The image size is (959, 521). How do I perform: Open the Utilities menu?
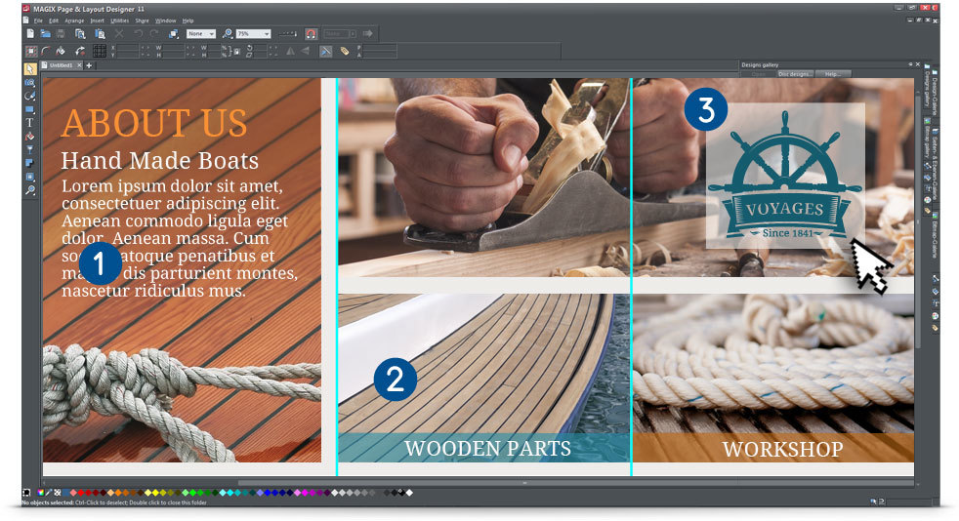pyautogui.click(x=119, y=20)
